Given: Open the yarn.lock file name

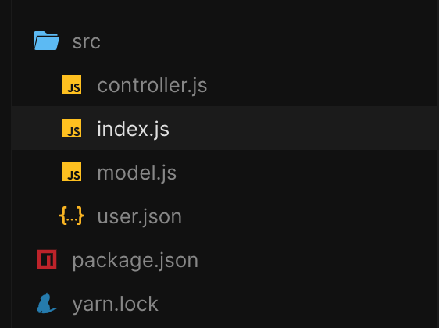Looking at the screenshot, I should [x=115, y=305].
